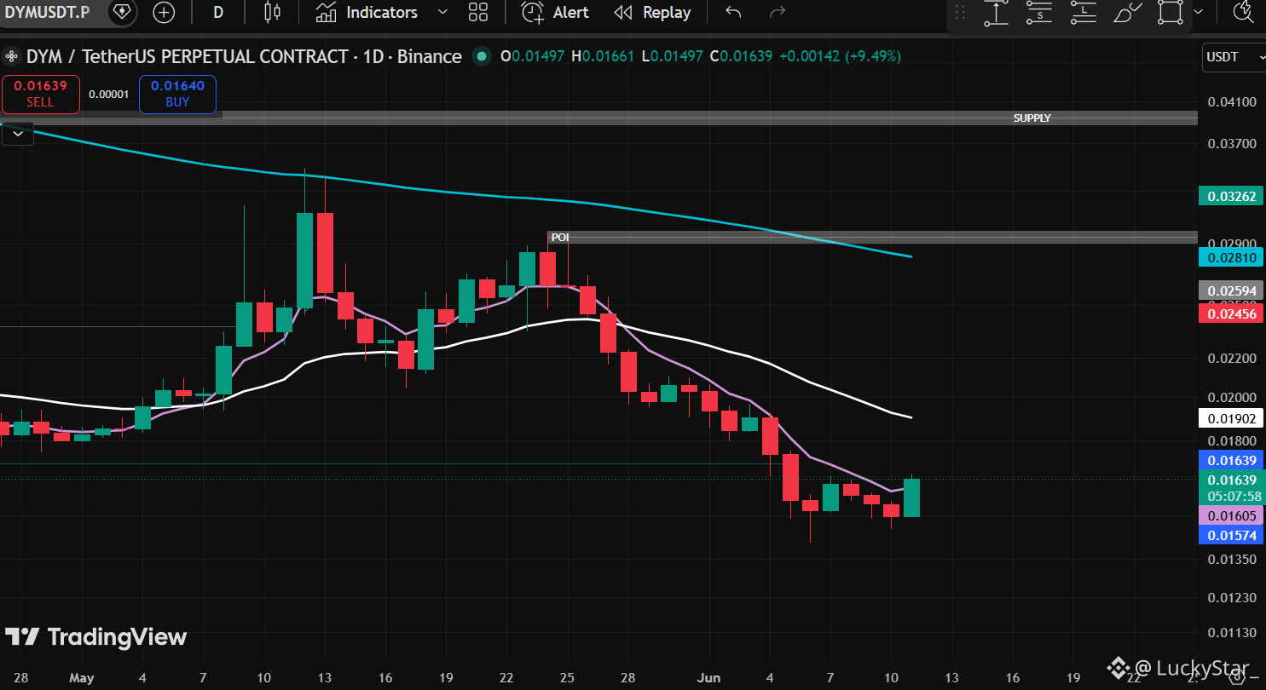
Task: Open the TradingView logo link
Action: pos(95,637)
